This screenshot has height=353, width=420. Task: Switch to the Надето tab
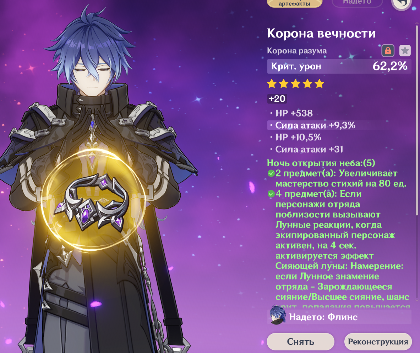[357, 3]
